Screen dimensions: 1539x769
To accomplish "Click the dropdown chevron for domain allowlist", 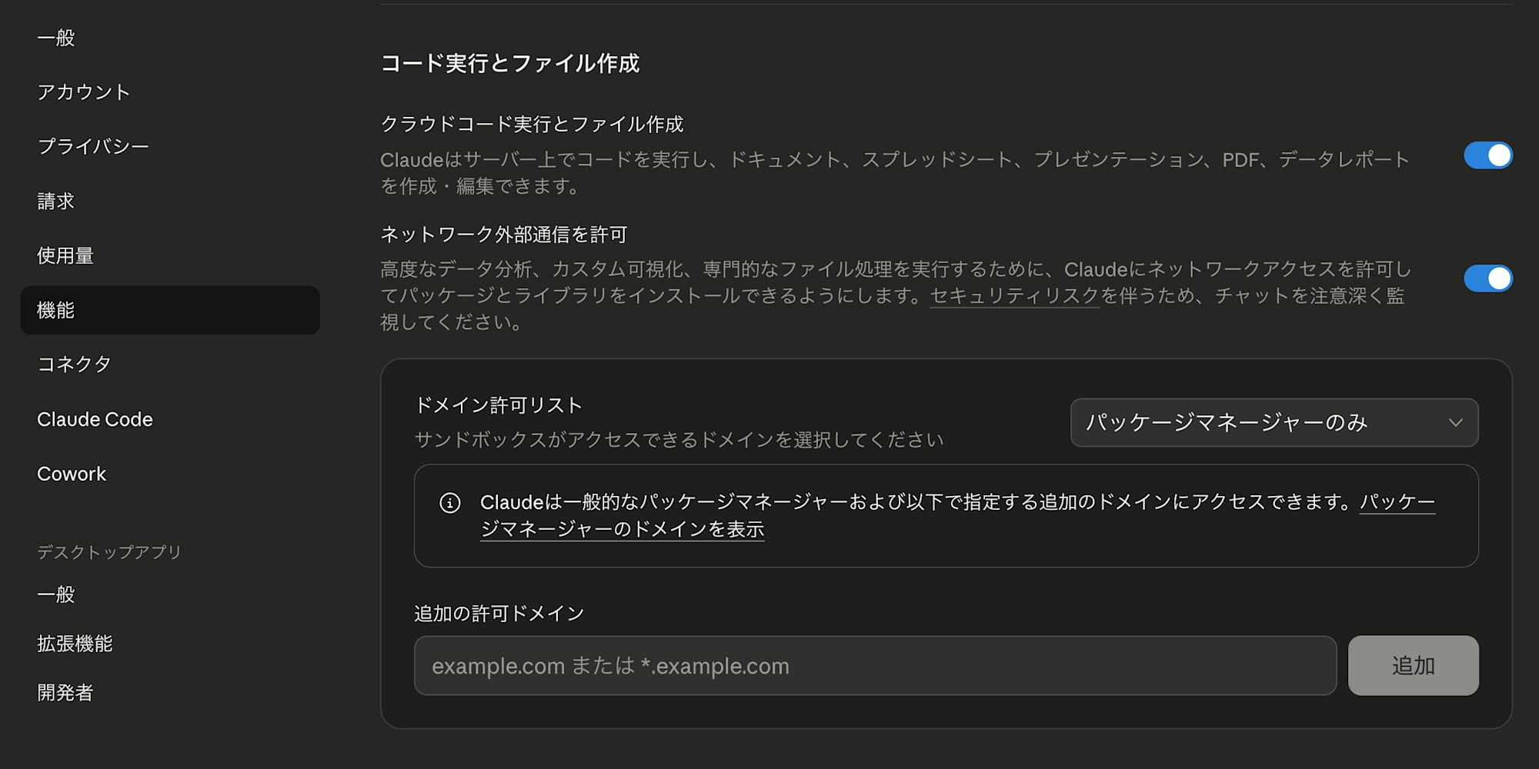I will [1455, 422].
